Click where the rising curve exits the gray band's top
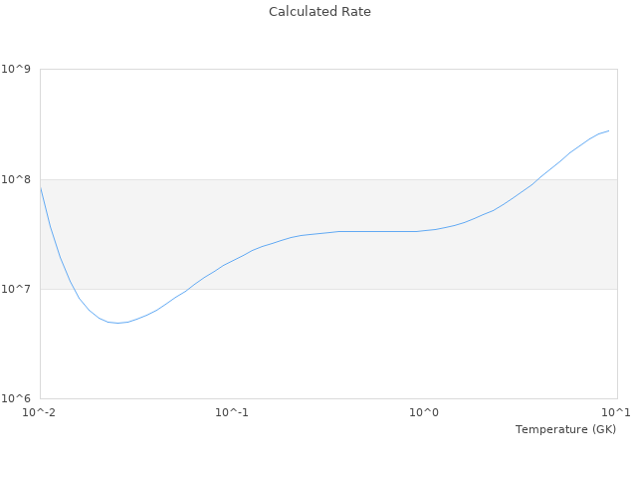This screenshot has width=637, height=478. tap(538, 179)
